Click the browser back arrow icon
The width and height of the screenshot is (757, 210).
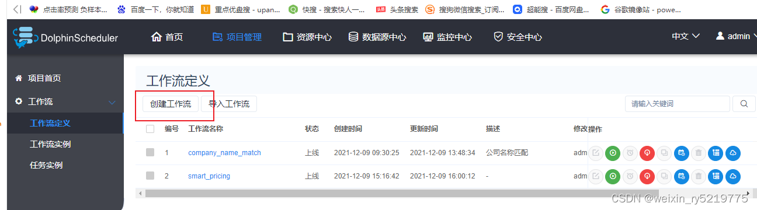pos(17,9)
